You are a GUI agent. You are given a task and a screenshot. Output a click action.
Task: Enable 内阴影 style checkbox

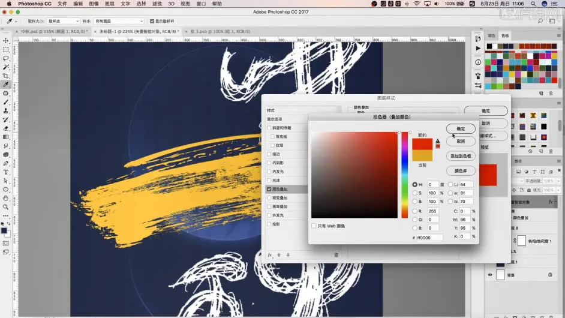coord(269,163)
